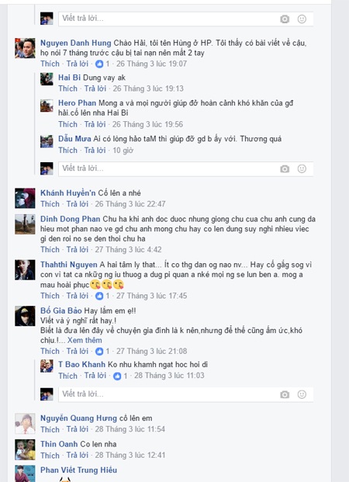Viewport: 349px width, 482px height.
Task: Open Nguyen Danh Hung's profile name
Action: coord(75,43)
